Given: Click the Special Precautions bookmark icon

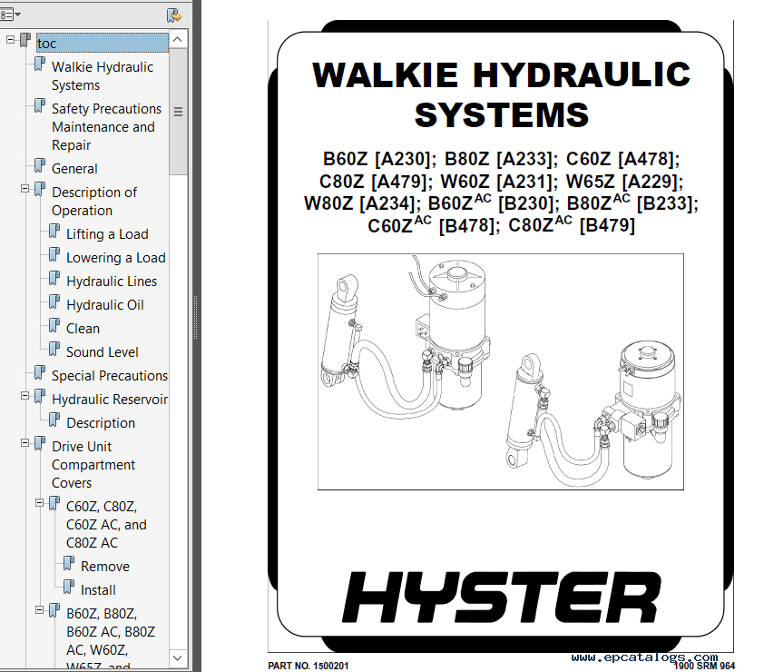Looking at the screenshot, I should click(39, 372).
